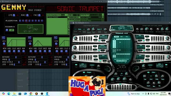Adjust operator 1 Detune slider in Genny
The height and width of the screenshot is (96, 171).
[16, 57]
